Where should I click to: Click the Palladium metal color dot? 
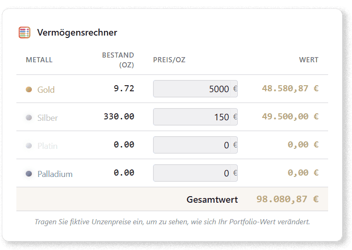coord(29,174)
